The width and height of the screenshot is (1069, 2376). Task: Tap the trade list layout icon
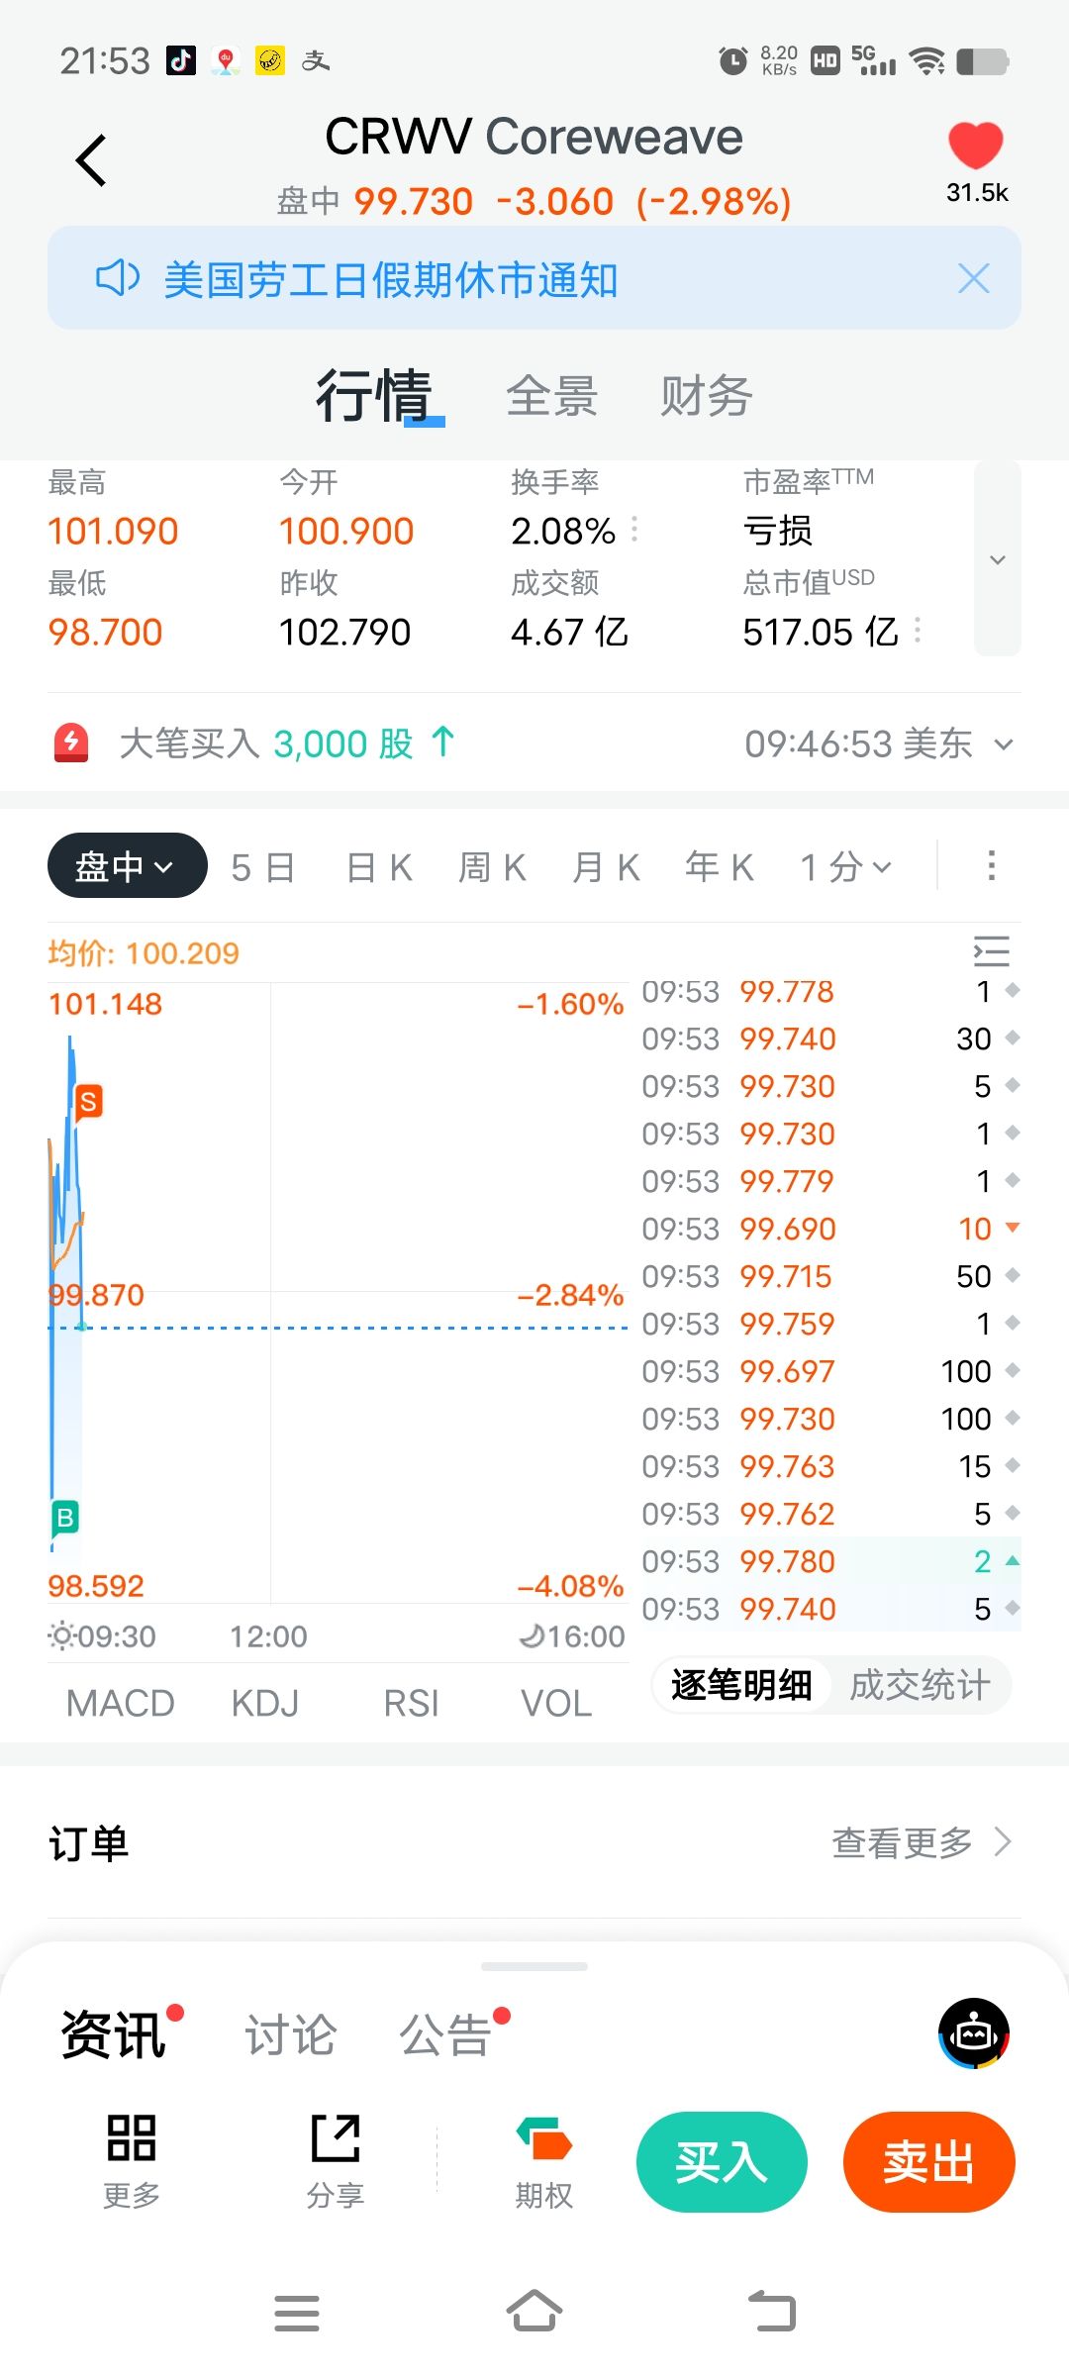coord(991,951)
